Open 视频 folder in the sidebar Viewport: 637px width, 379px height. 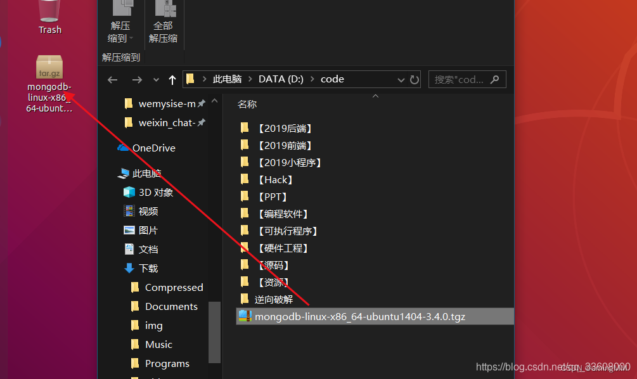coord(141,211)
